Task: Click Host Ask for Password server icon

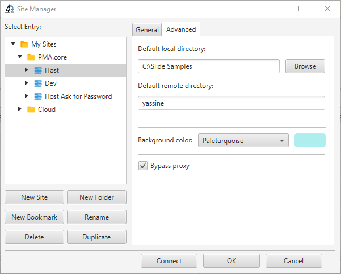Action: pyautogui.click(x=38, y=96)
